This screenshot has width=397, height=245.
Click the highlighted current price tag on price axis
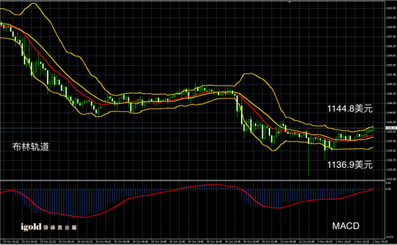pos(390,128)
